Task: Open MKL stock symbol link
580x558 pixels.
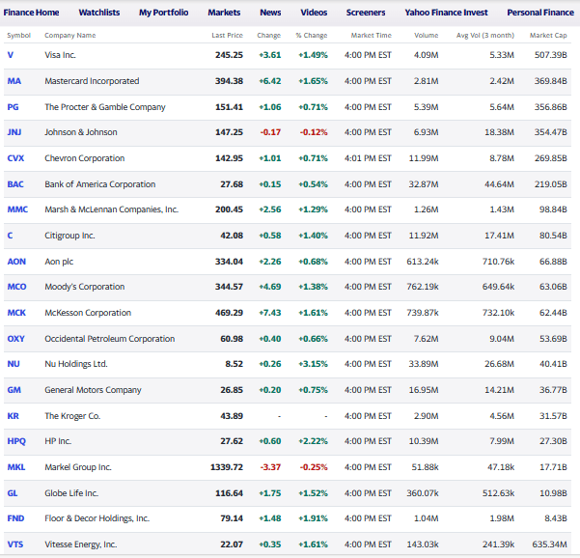Action: click(x=15, y=467)
